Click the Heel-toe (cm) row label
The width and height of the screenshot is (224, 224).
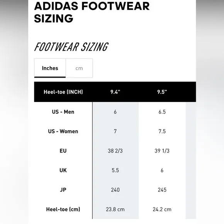[63, 209]
